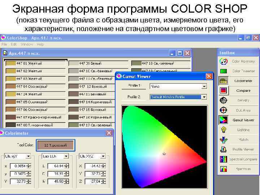The height and width of the screenshot is (195, 260).
Task: Open the Profile Viewer tool icon
Action: 224,149
